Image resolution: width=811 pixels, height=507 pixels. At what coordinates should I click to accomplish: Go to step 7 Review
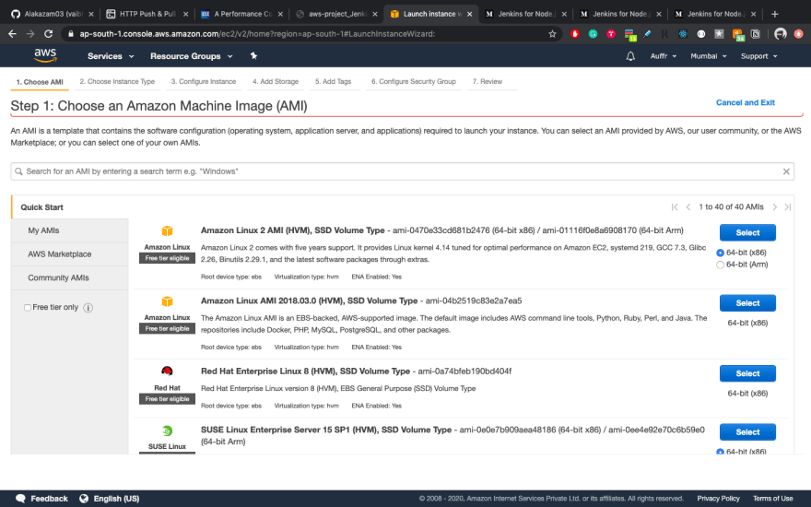[x=488, y=81]
